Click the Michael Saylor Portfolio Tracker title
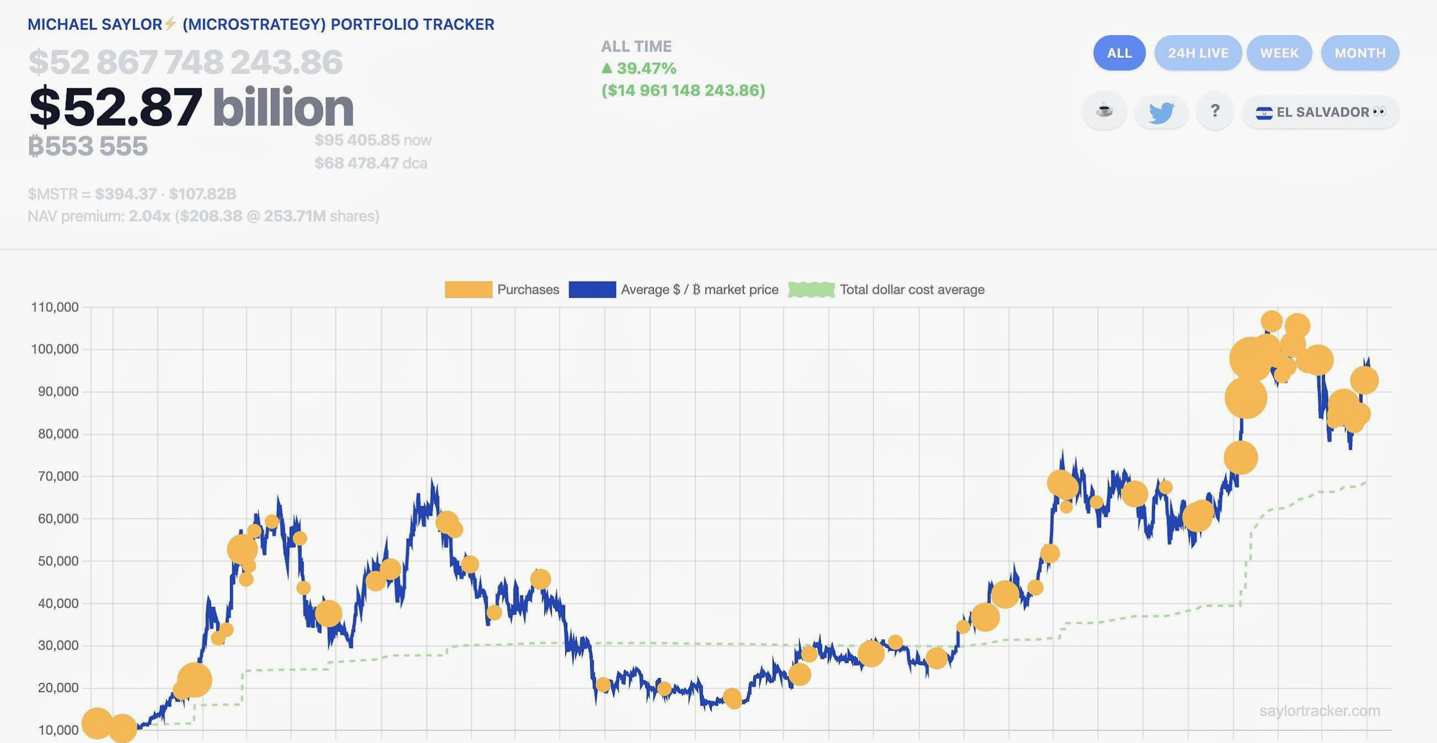The width and height of the screenshot is (1437, 743). coord(261,24)
